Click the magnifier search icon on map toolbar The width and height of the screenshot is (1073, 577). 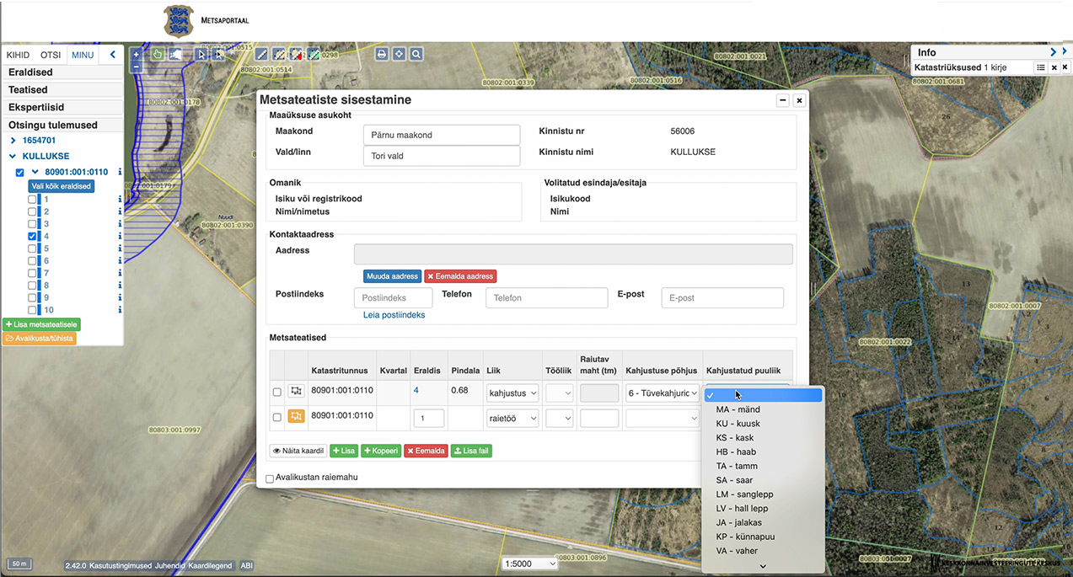coord(416,54)
